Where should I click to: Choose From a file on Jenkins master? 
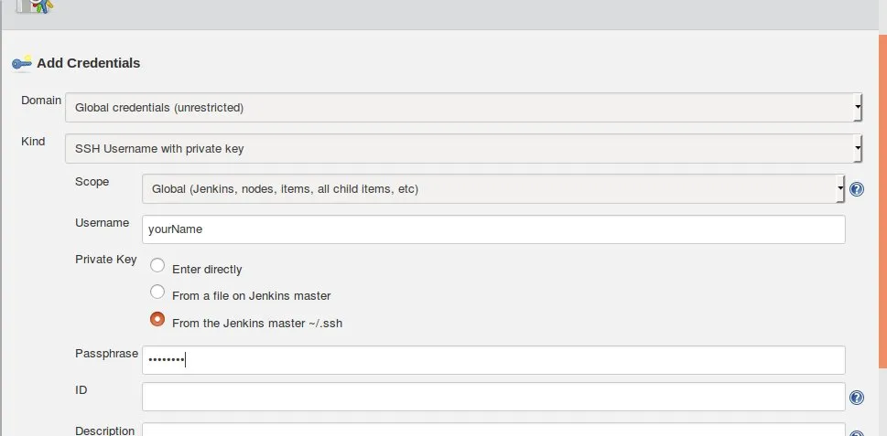pos(157,292)
